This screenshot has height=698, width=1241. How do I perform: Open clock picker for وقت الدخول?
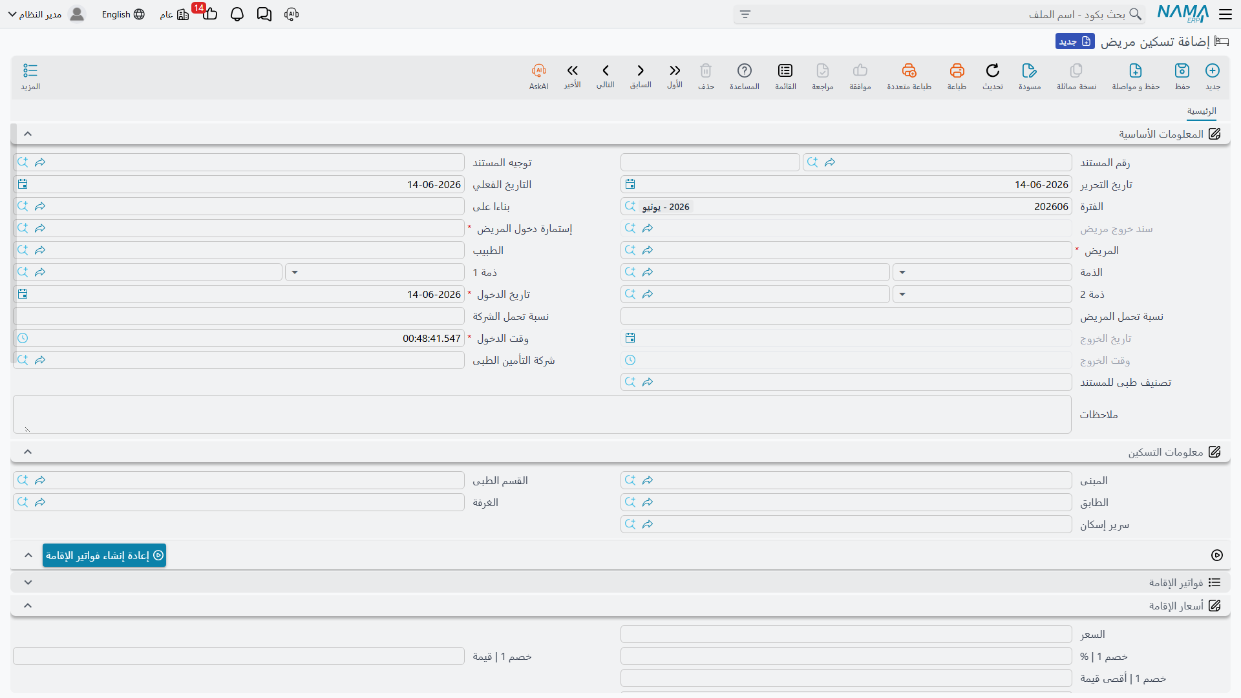[x=23, y=338]
